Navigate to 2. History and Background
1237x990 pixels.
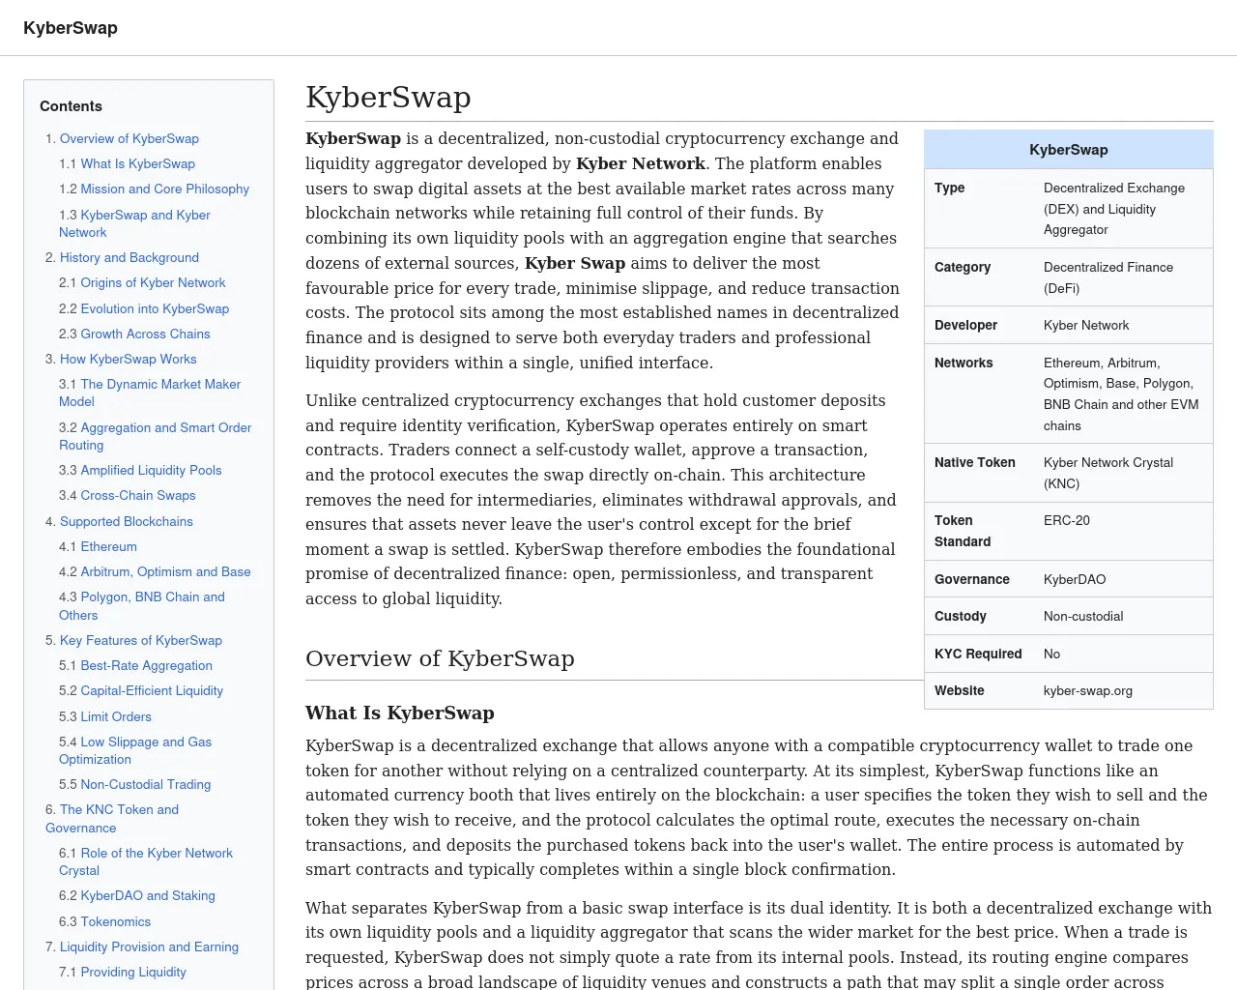(129, 257)
